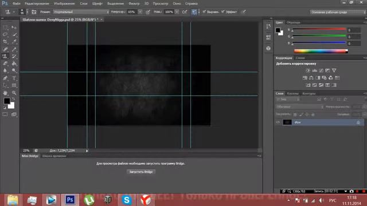
Task: Select the Brush tool
Action: pos(14,49)
